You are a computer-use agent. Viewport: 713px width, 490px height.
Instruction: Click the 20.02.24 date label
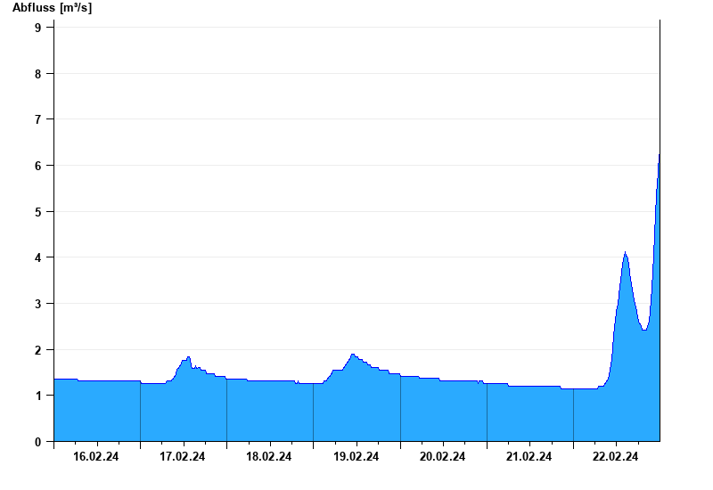442,456
